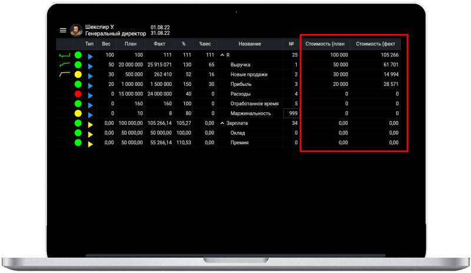The height and width of the screenshot is (273, 471).
Task: Click the yellow type arrow for Оклад
Action: [91, 134]
